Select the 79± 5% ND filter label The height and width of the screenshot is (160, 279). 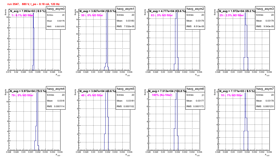click(x=22, y=95)
